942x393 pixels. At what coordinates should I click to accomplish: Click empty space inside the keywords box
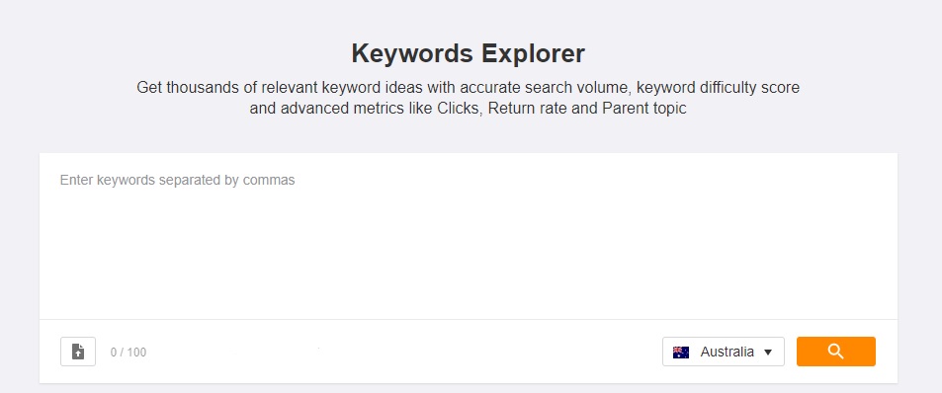pos(469,252)
